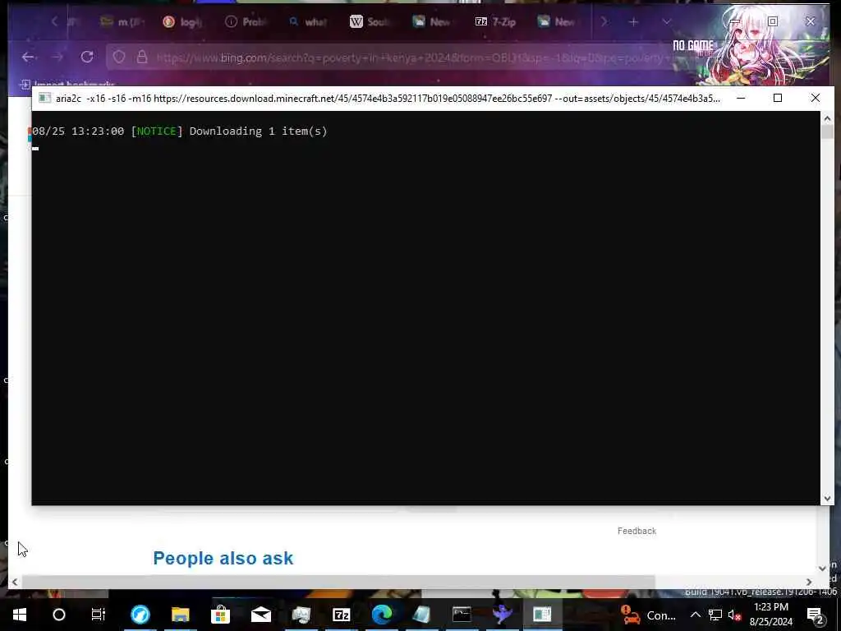The image size is (841, 631).
Task: Open Task View on the taskbar
Action: pyautogui.click(x=99, y=615)
